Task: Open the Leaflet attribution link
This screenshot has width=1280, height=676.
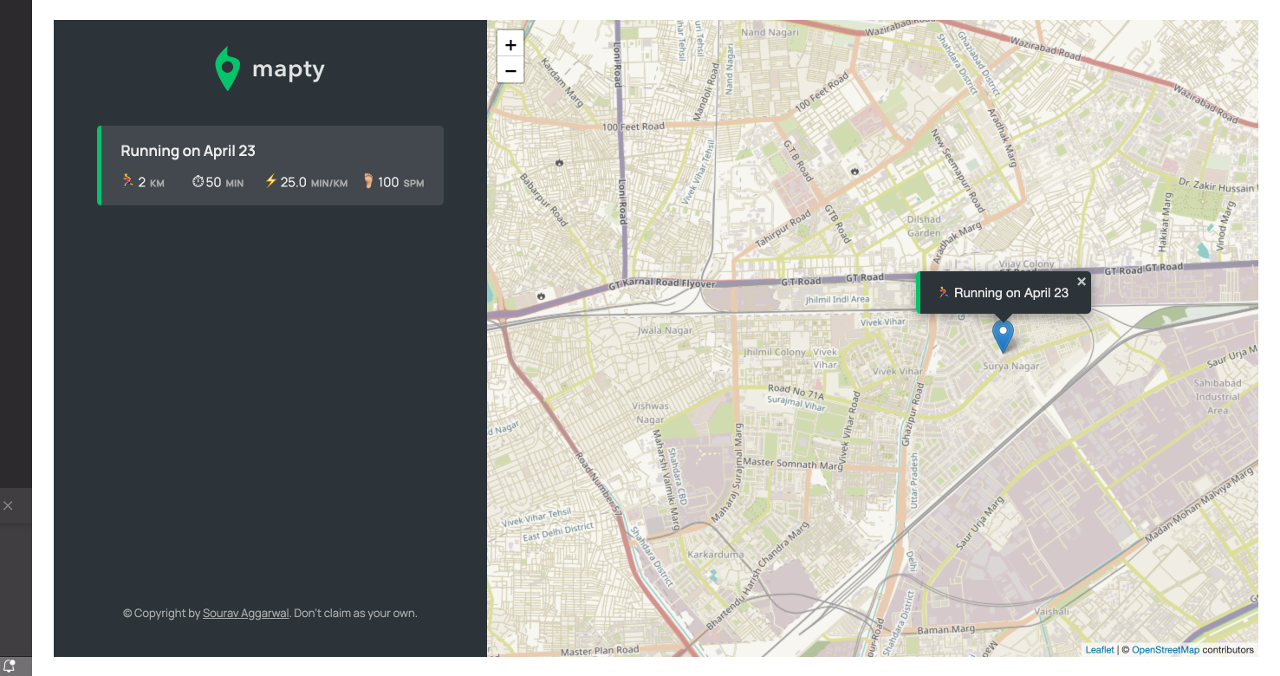Action: coord(1100,650)
